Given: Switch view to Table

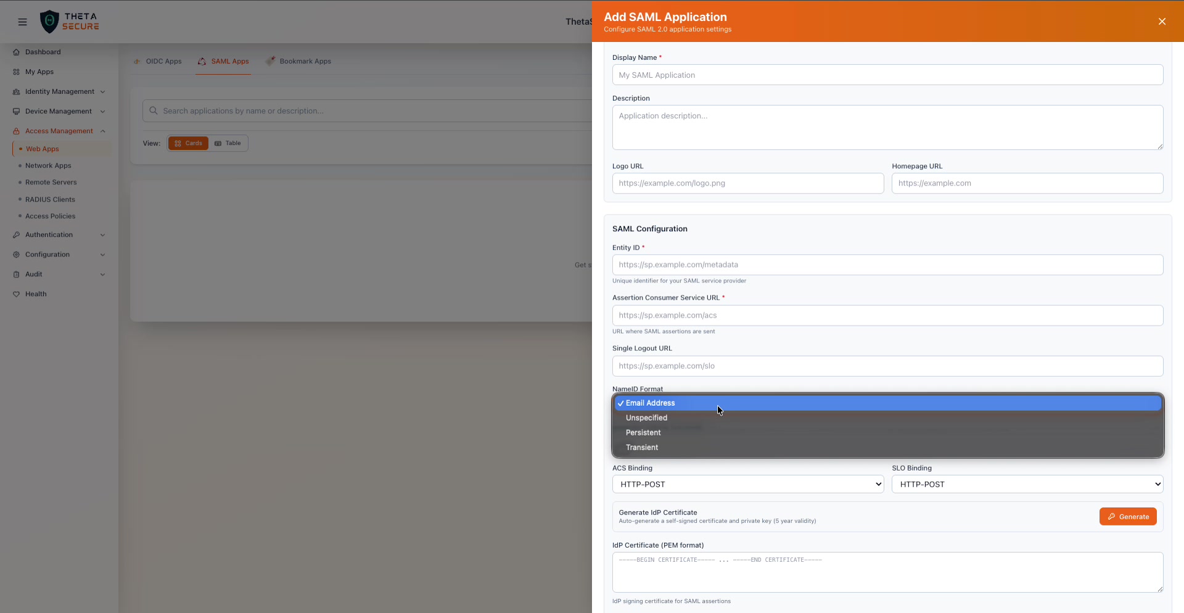Looking at the screenshot, I should click(228, 143).
